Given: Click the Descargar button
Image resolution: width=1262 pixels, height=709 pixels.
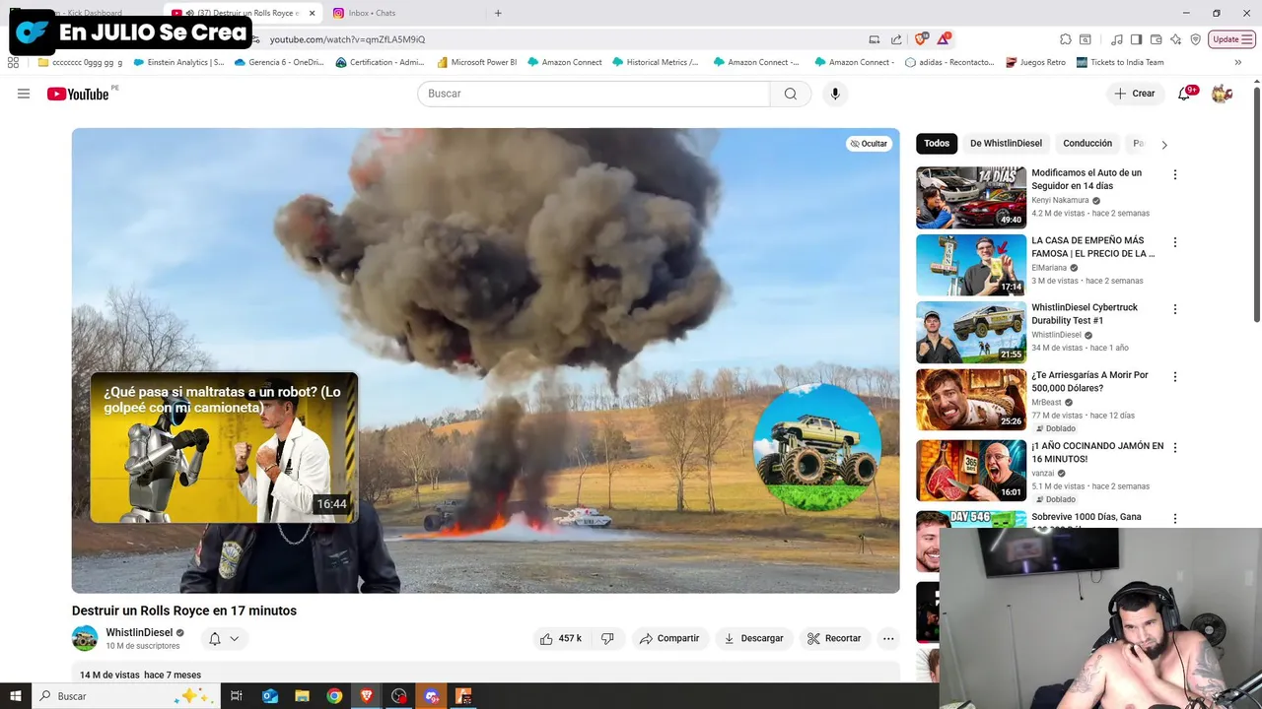Looking at the screenshot, I should 753,638.
